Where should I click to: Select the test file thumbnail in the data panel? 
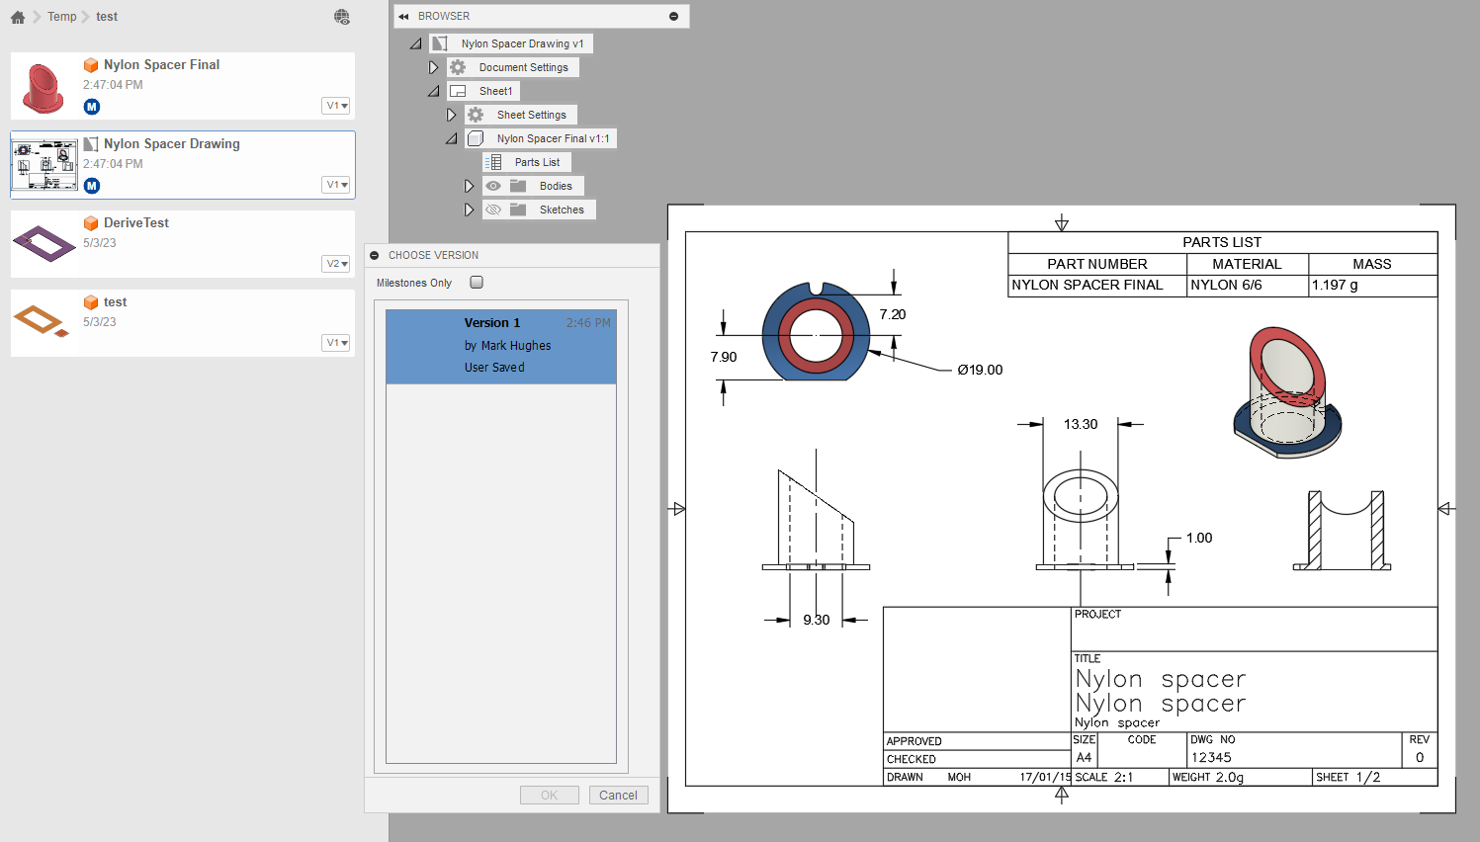[x=42, y=322]
